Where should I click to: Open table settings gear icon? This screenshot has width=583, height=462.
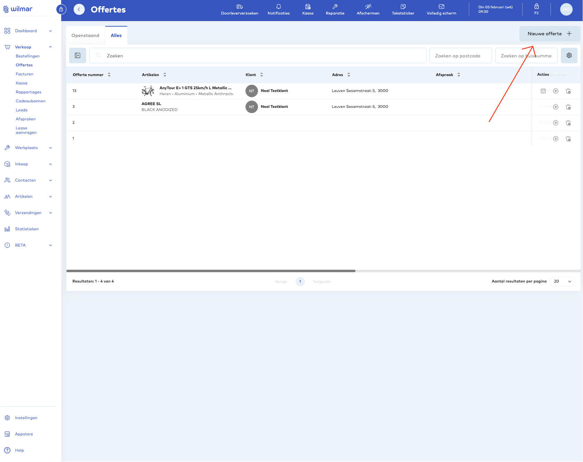point(569,56)
